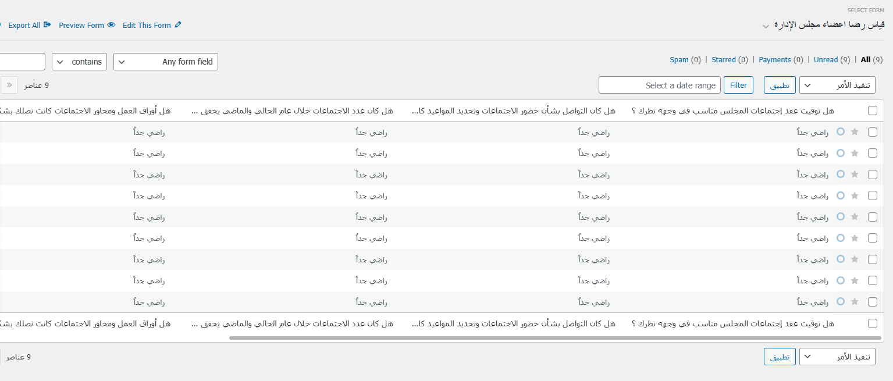Click the Export All link
893x381 pixels.
pyautogui.click(x=24, y=26)
